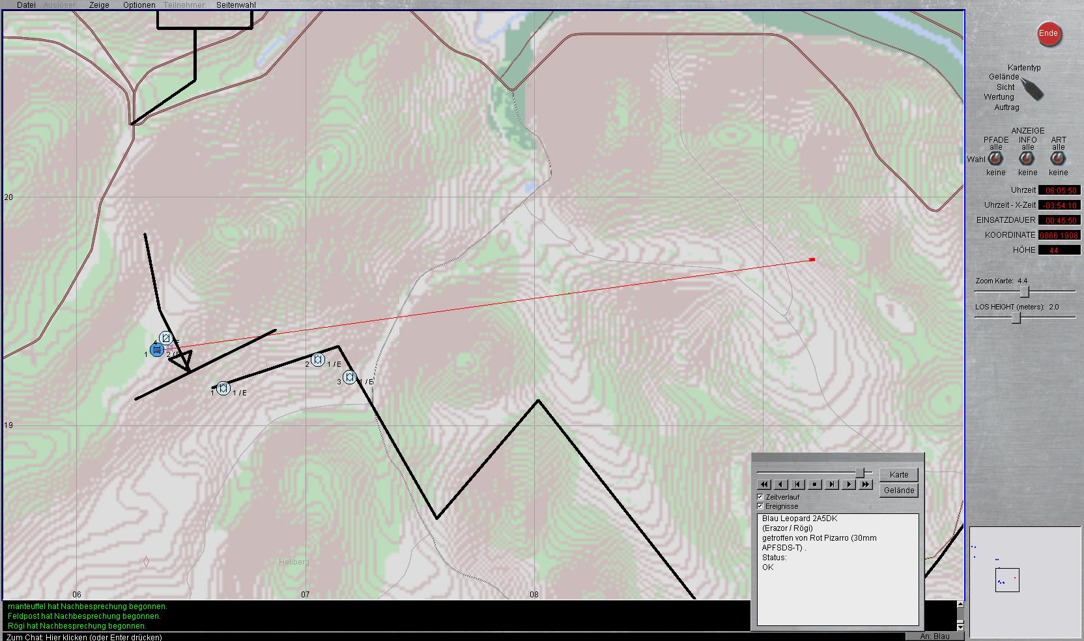
Task: Turn the ART display knob
Action: 1059,159
